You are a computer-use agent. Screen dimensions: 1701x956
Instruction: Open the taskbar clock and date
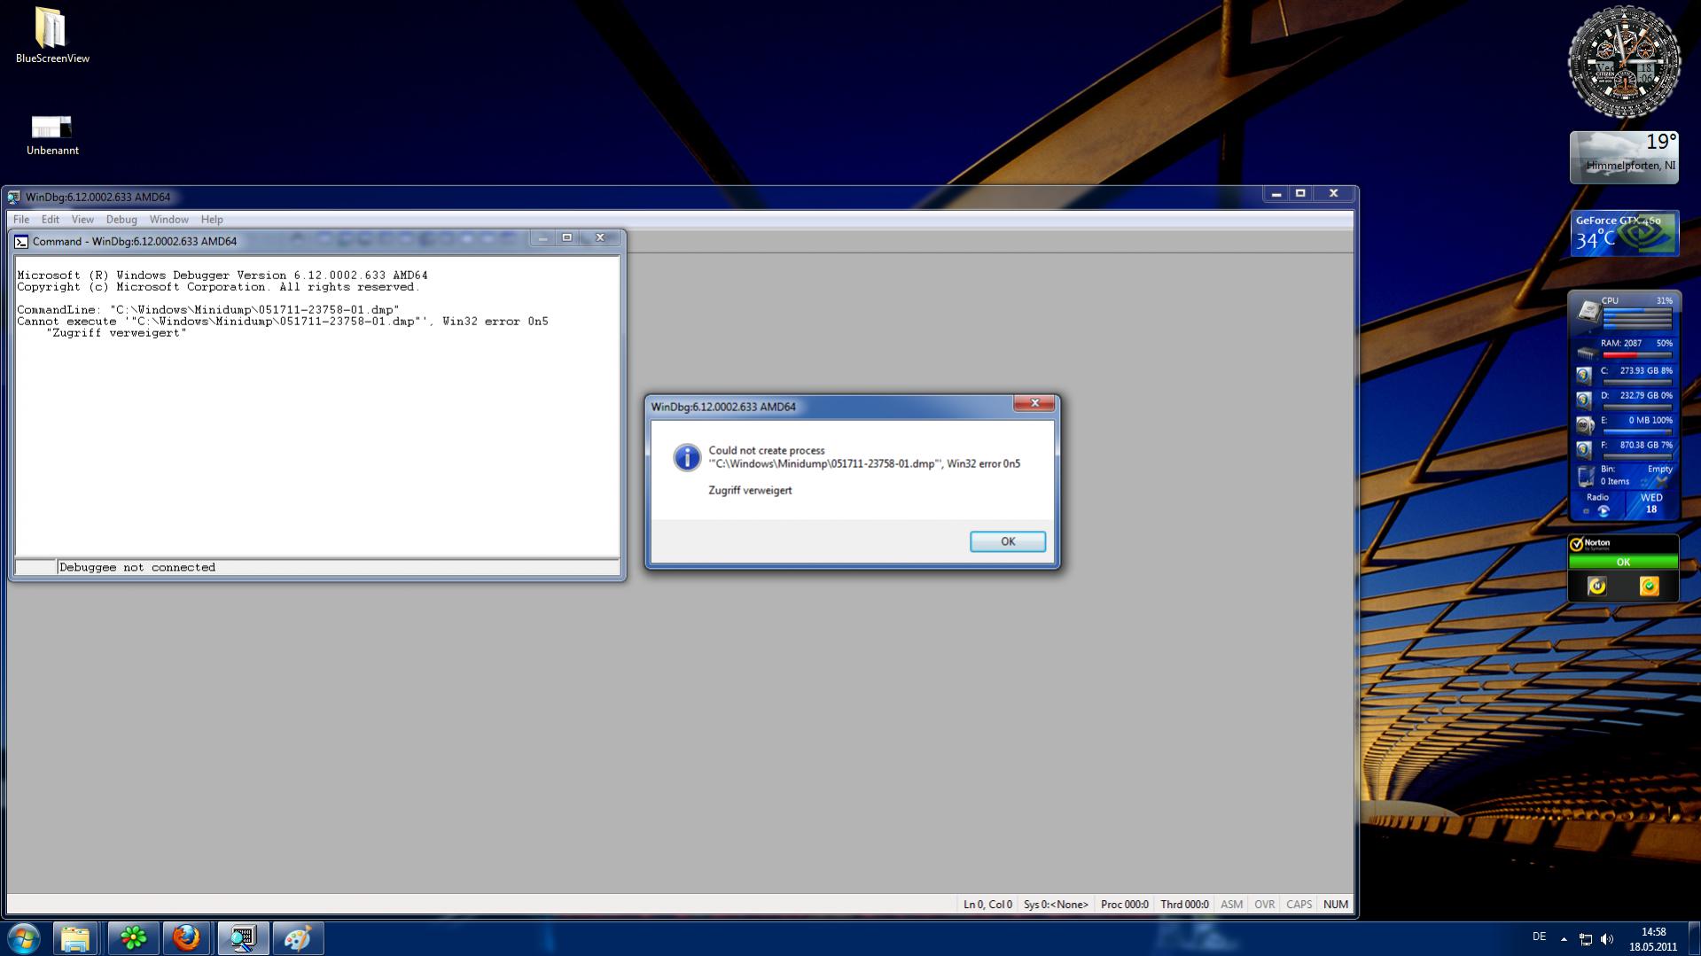(1653, 939)
